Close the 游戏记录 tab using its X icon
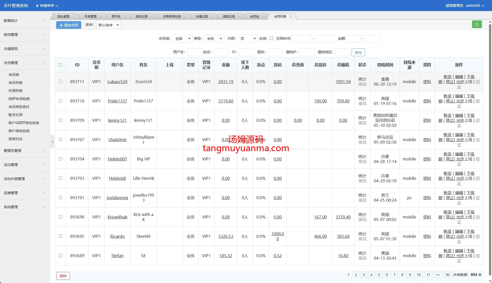492x283 pixels. click(152, 17)
